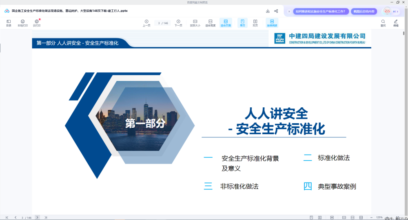Toggle 适合页面 fit page view
The height and width of the screenshot is (220, 408).
[226, 23]
